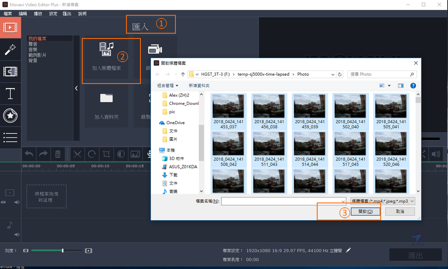Click the Clip properties image icon
The height and width of the screenshot is (269, 448).
[136, 154]
